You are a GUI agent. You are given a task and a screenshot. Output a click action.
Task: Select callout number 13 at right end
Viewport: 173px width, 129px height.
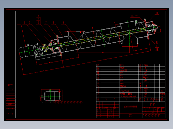(x=157, y=50)
